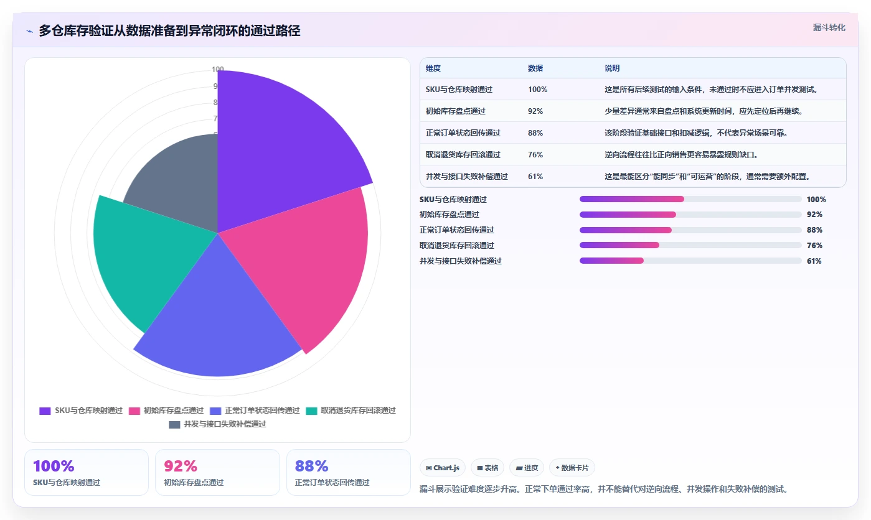
Task: Select the SKU与仓库映射通过 table row label
Action: tap(459, 90)
